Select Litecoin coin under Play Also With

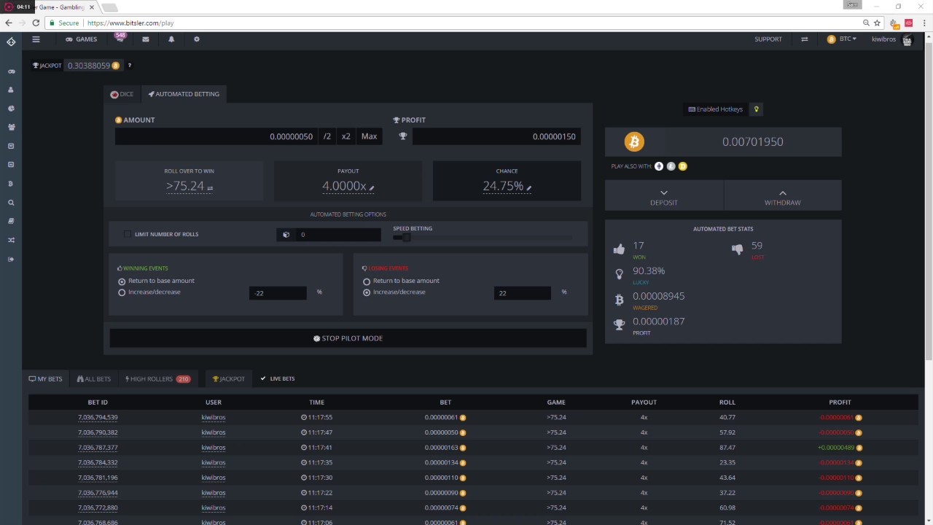coord(671,166)
